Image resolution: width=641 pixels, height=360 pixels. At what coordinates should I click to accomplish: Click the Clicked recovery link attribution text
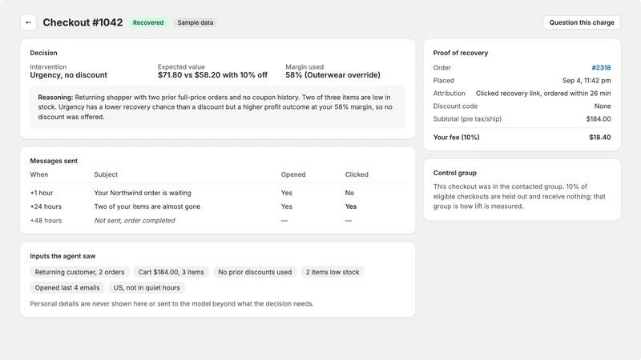543,94
